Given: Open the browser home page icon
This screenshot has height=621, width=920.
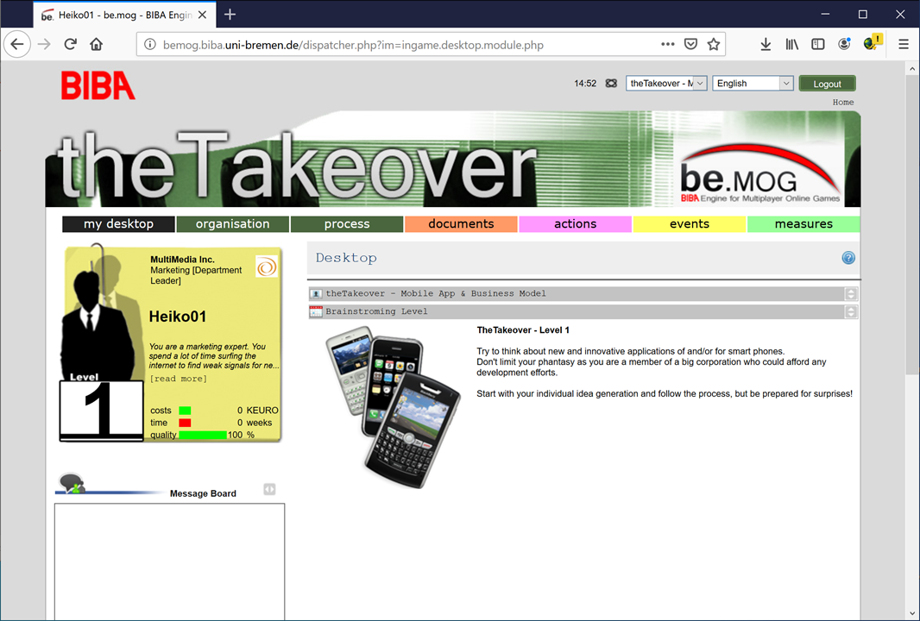Looking at the screenshot, I should tap(96, 45).
